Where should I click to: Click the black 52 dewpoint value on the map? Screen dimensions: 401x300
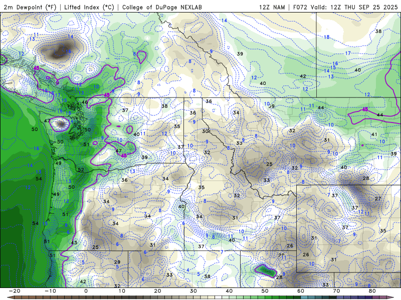point(81,170)
